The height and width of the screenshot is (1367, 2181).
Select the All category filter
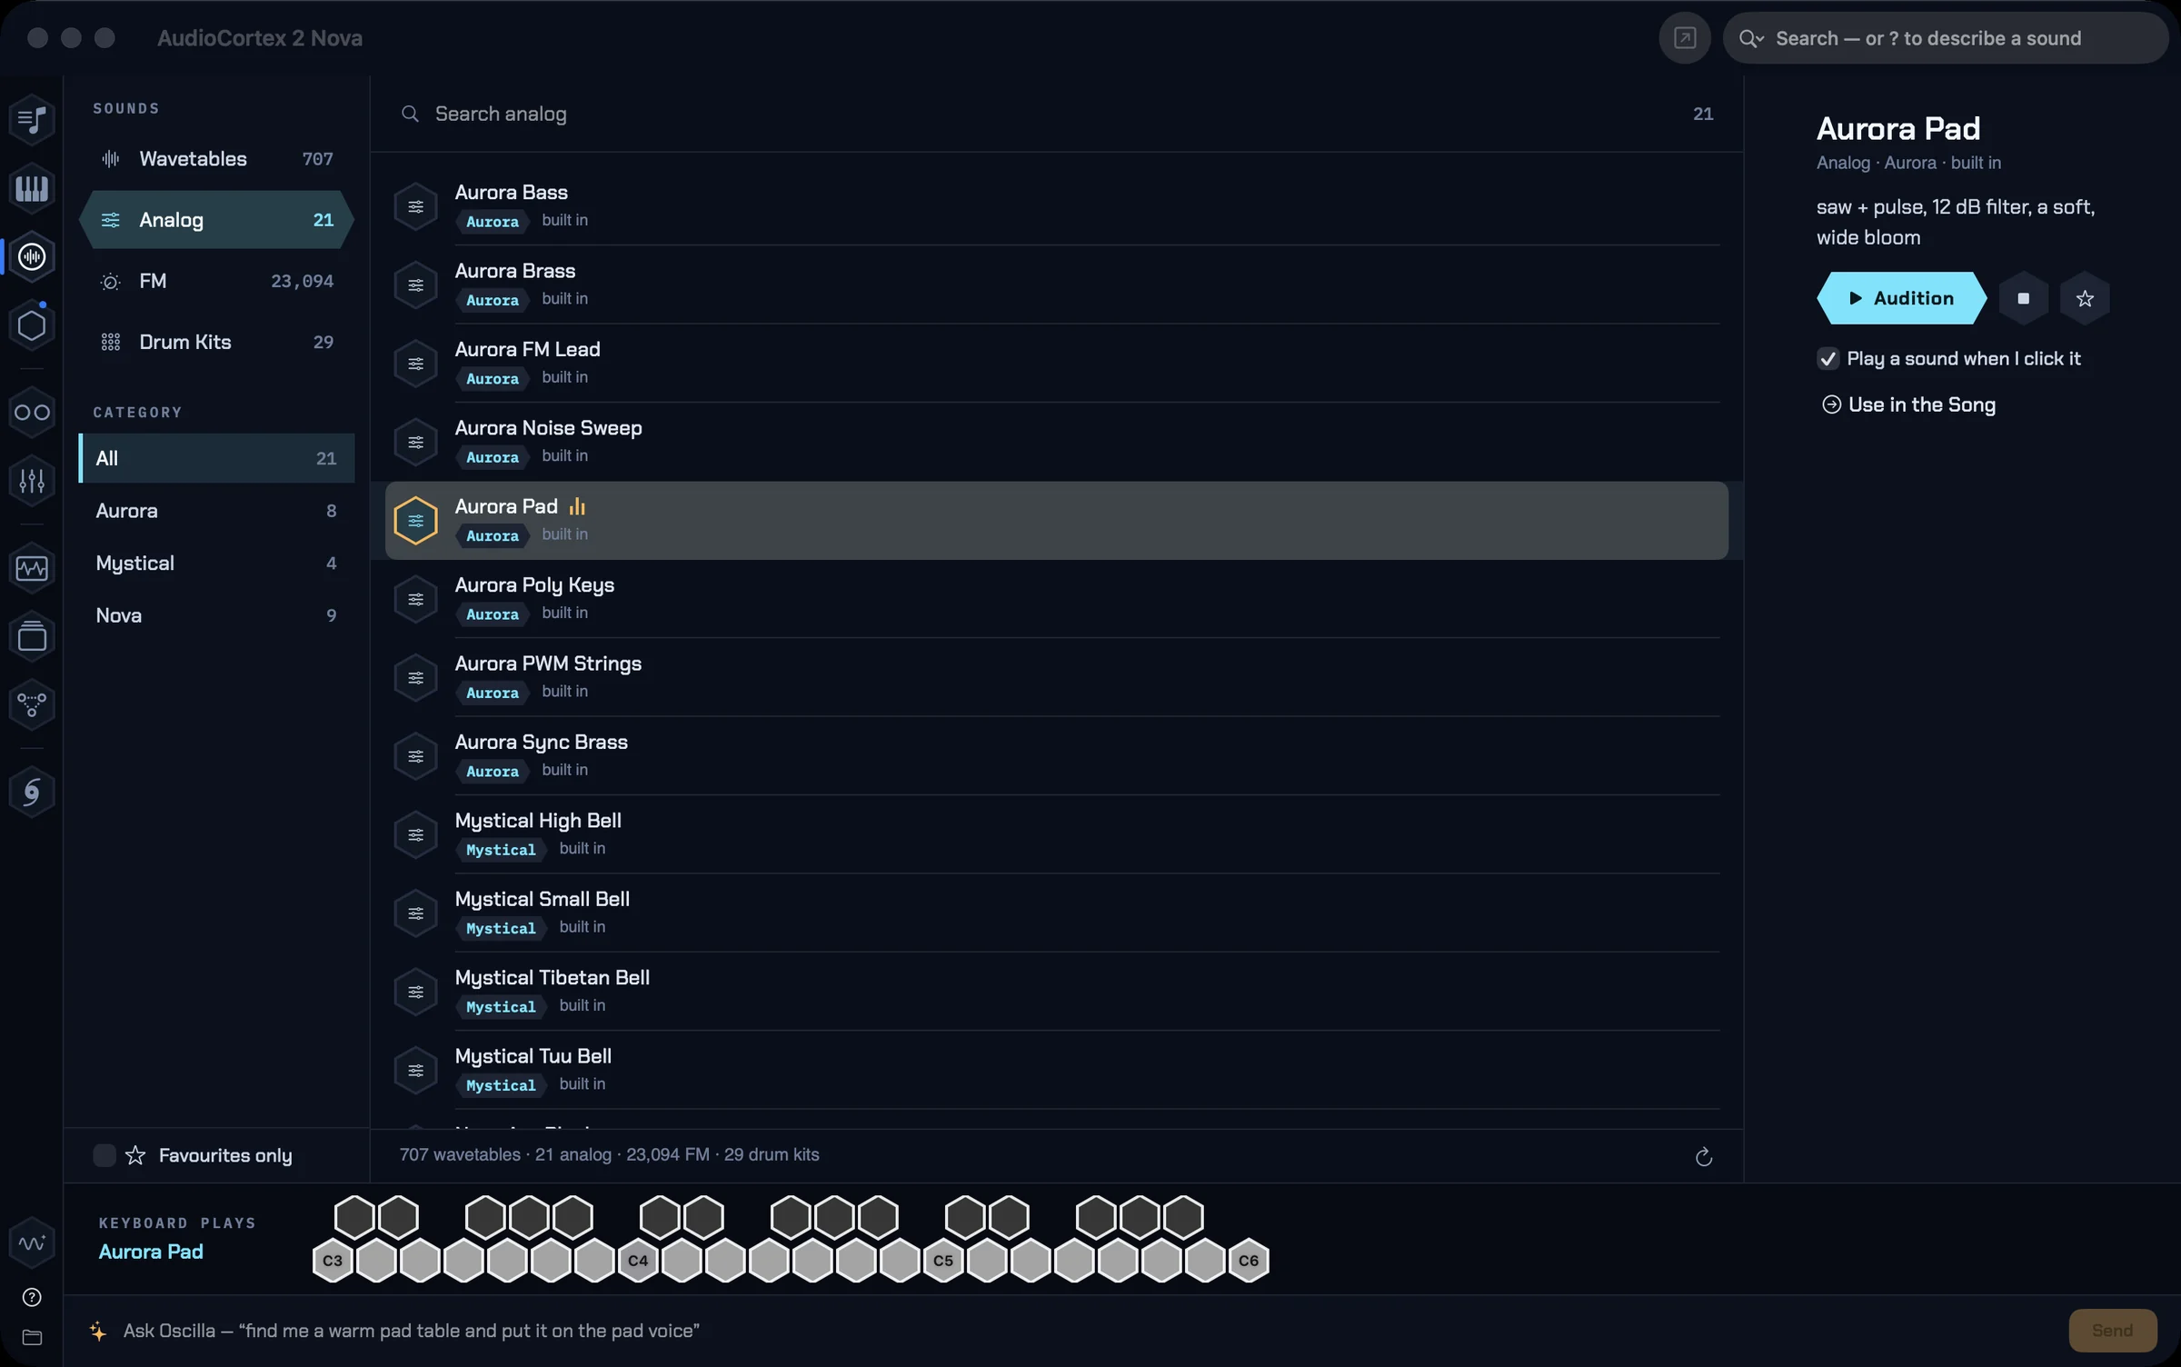tap(216, 458)
